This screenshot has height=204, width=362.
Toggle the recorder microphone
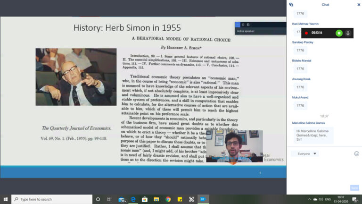point(348,33)
